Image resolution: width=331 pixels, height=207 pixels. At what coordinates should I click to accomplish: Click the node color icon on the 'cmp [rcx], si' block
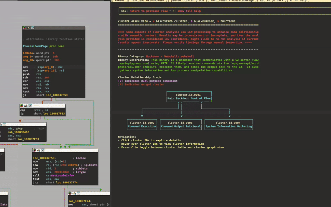tap(22, 106)
